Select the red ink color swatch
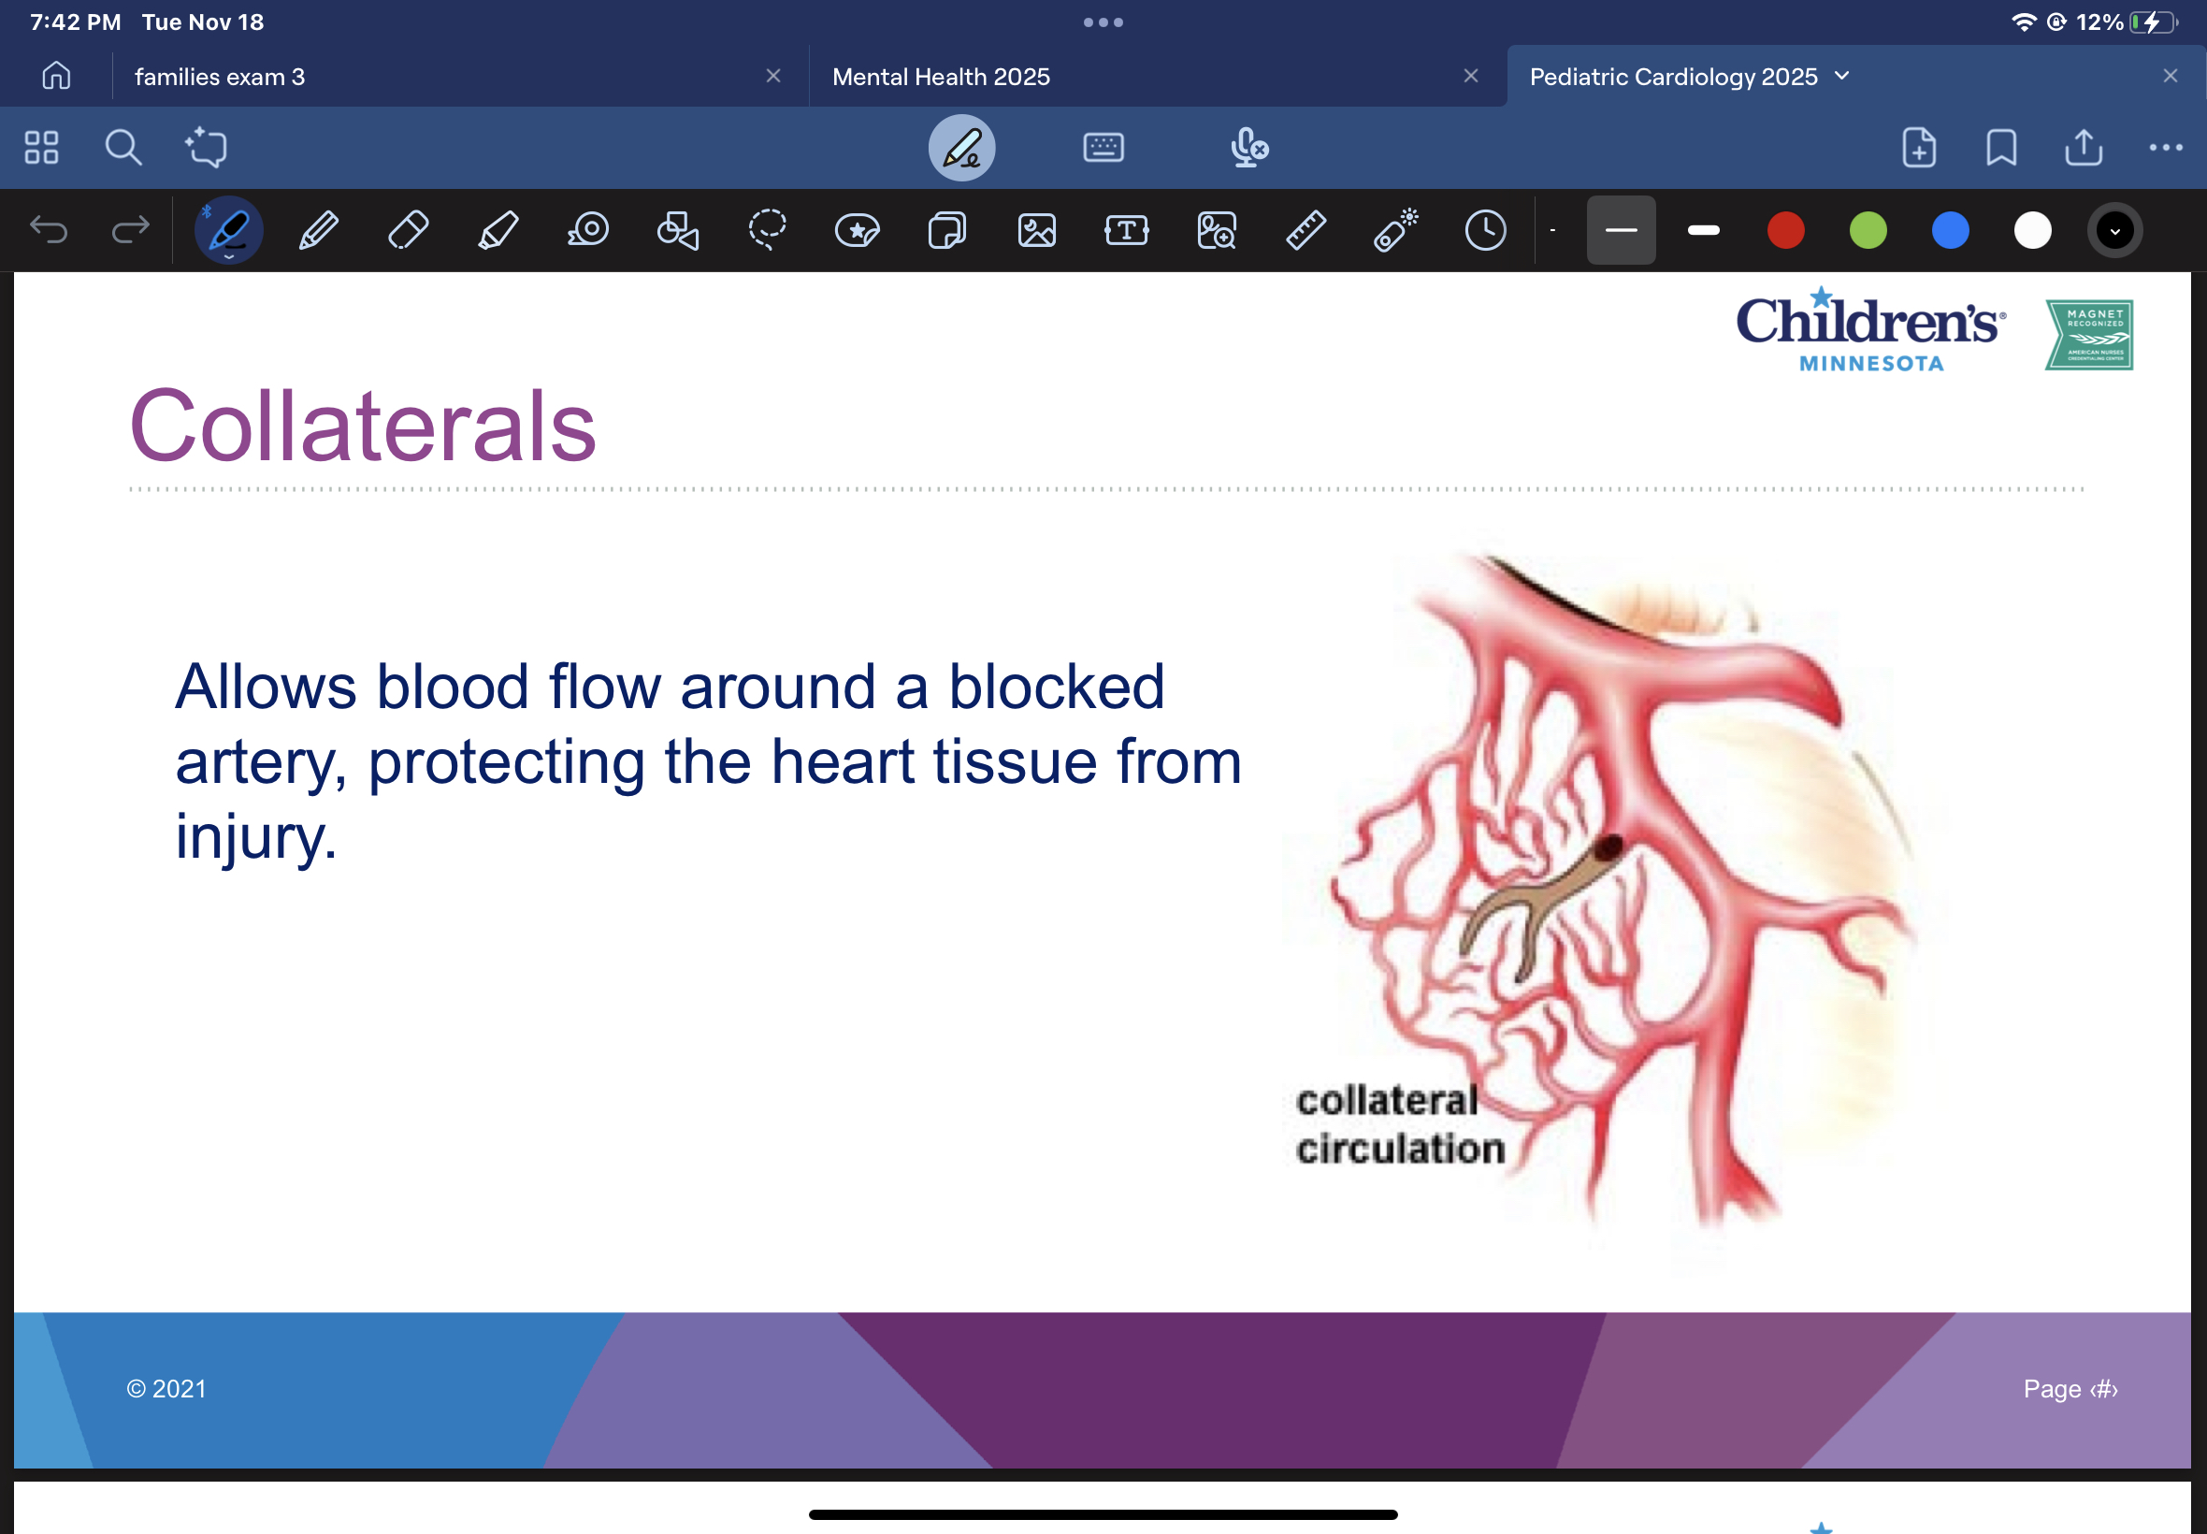This screenshot has height=1534, width=2207. pos(1784,230)
